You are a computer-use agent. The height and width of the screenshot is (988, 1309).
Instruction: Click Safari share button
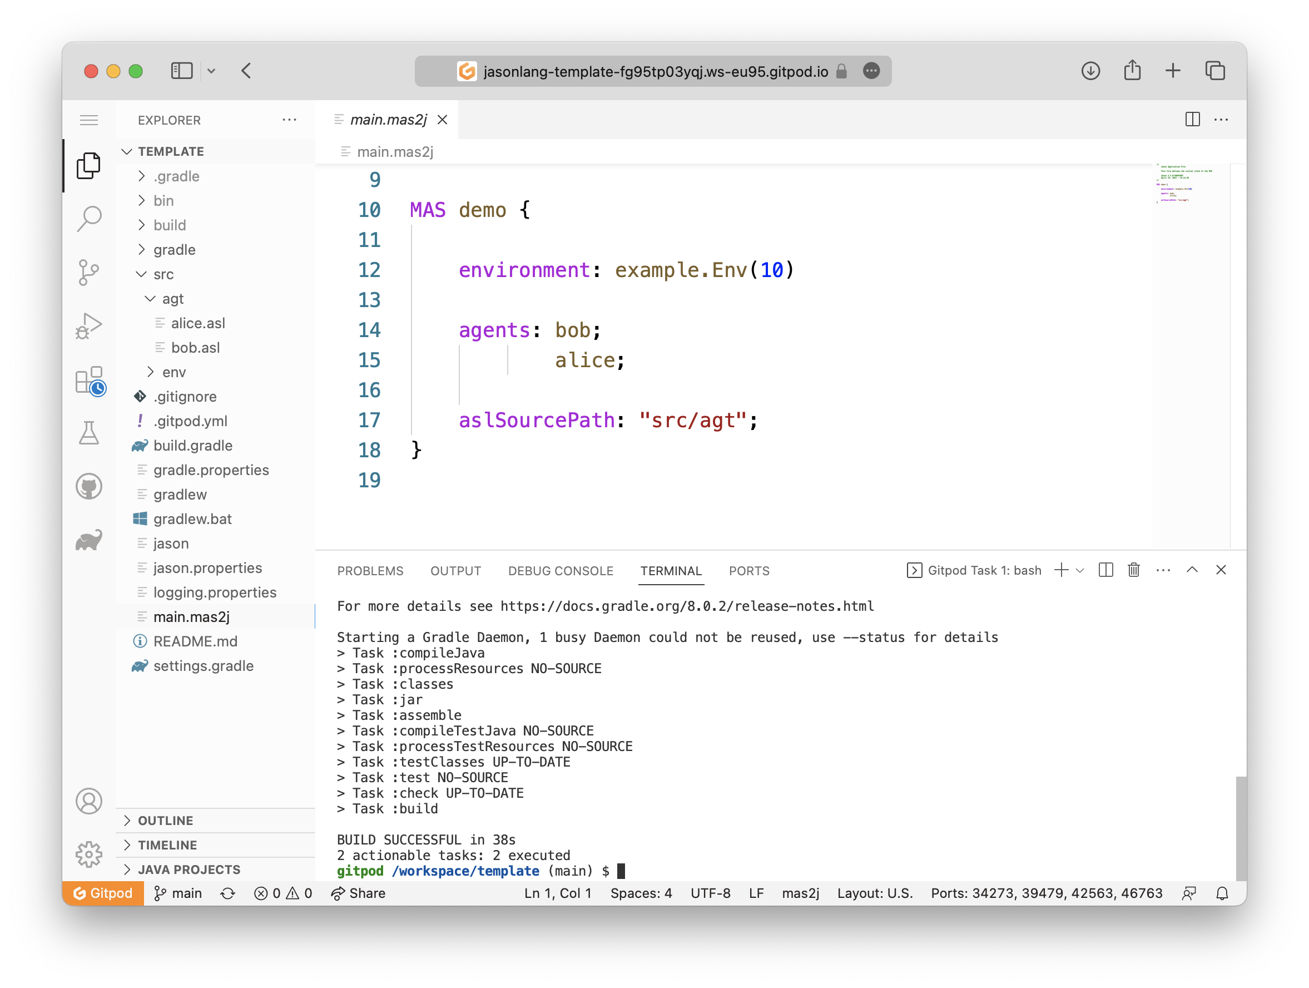click(x=1132, y=70)
